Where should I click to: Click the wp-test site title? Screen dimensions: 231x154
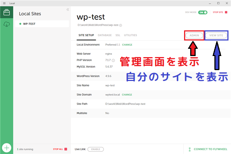(x=91, y=17)
